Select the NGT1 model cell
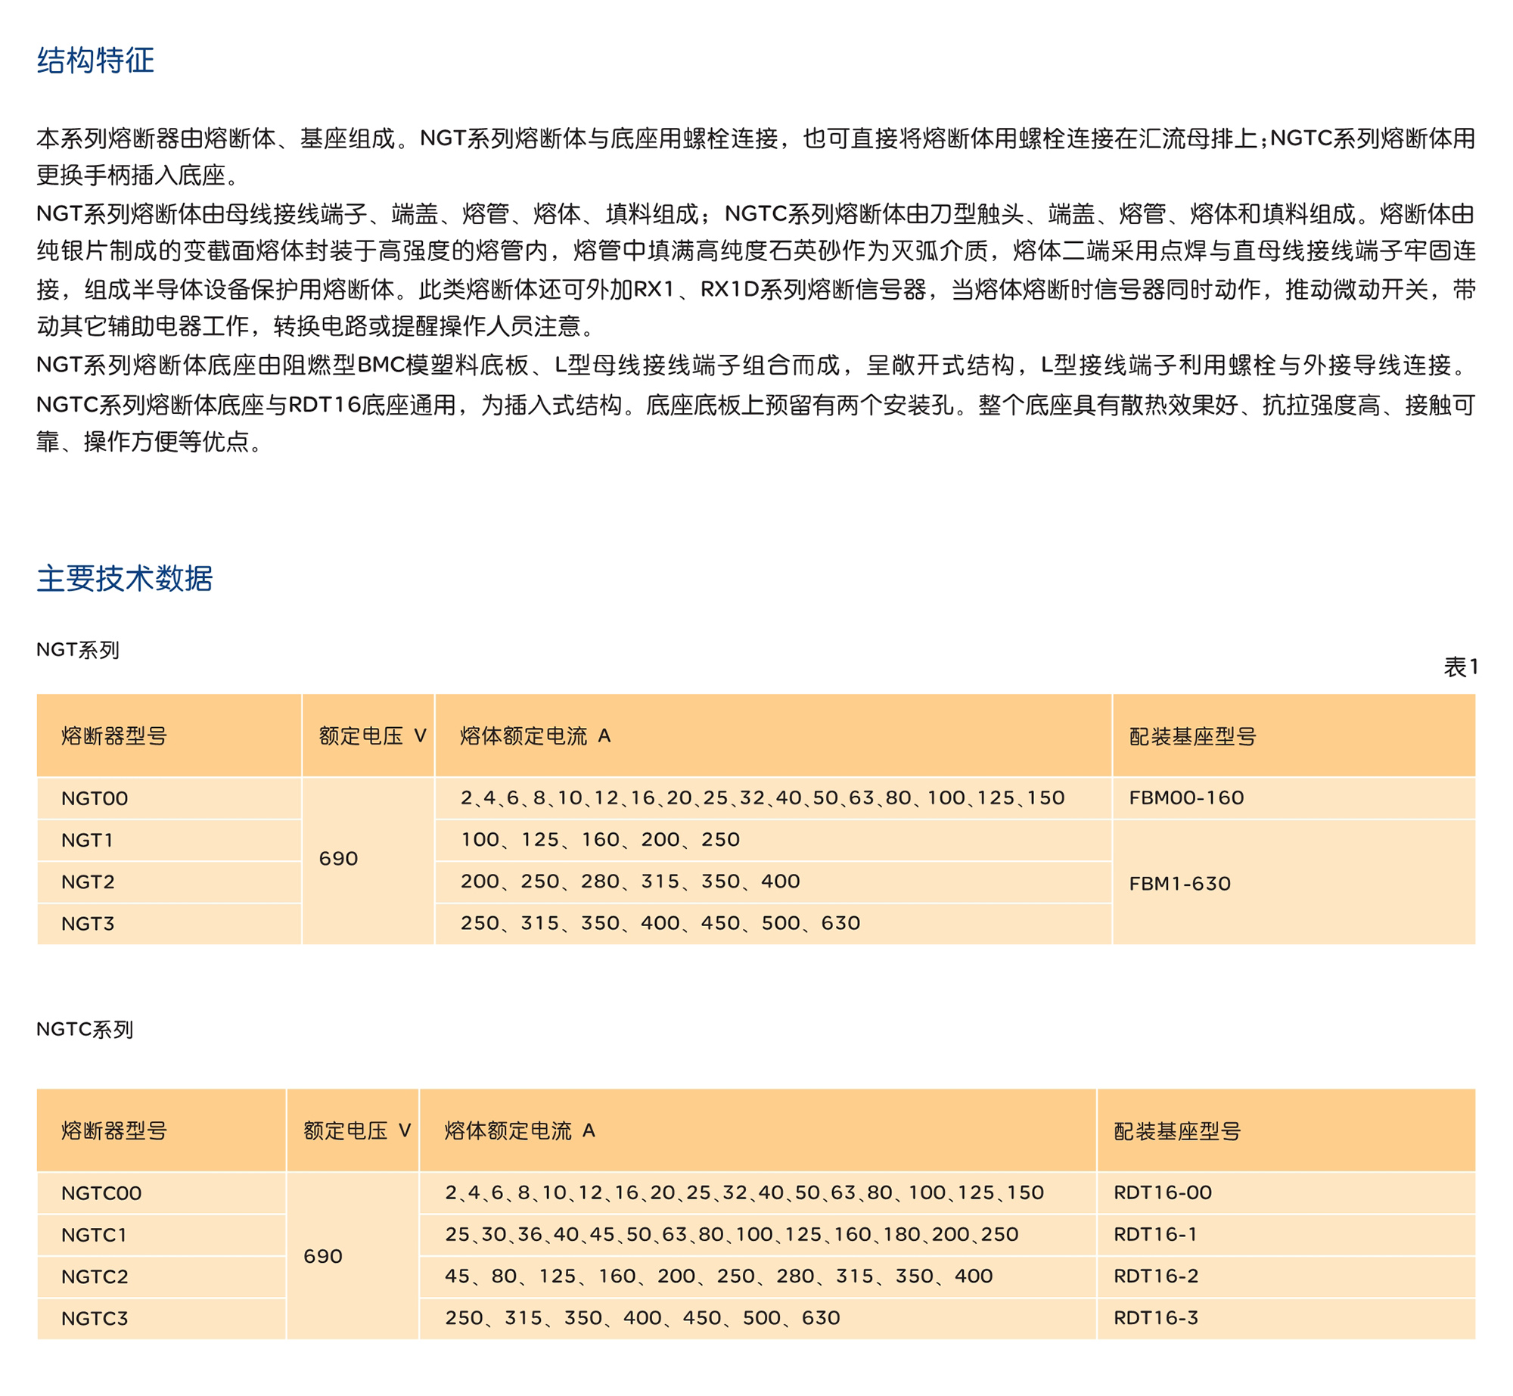The image size is (1513, 1396). pos(87,840)
